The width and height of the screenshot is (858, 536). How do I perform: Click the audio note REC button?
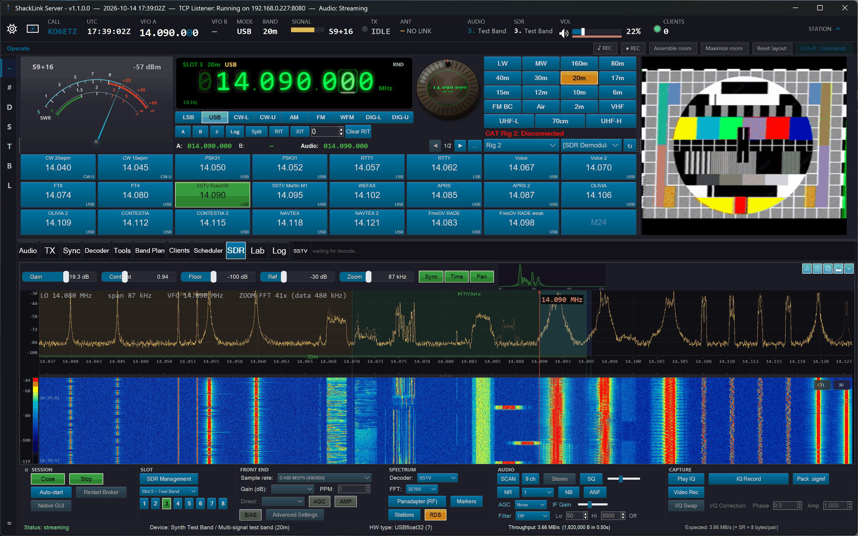point(605,48)
